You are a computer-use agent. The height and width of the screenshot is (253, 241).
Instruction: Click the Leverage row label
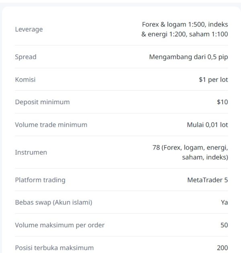point(29,29)
